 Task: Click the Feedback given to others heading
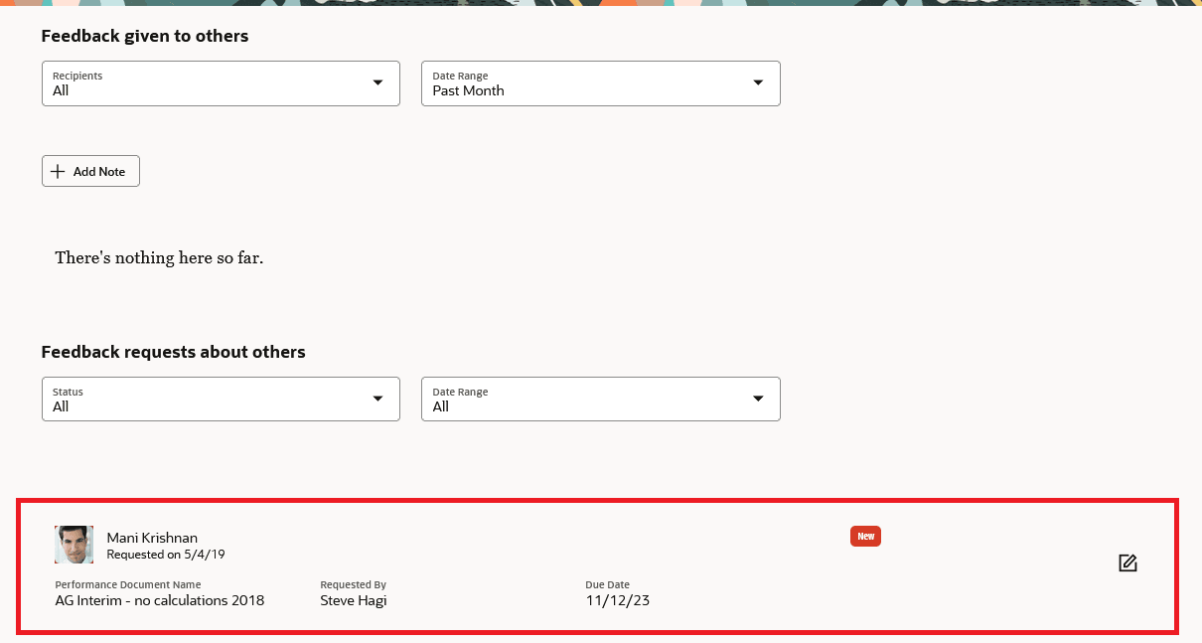[x=144, y=36]
